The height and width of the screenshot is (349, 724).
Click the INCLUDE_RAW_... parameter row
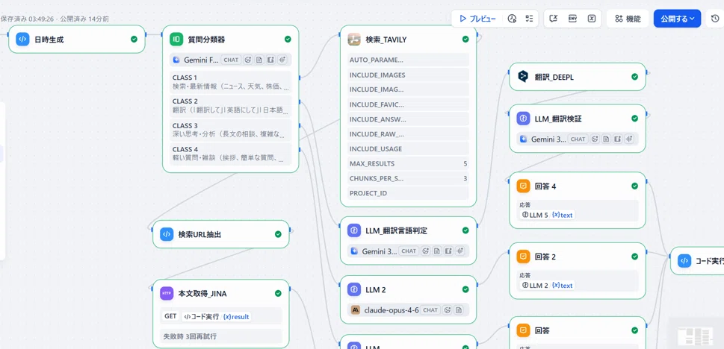coord(408,134)
